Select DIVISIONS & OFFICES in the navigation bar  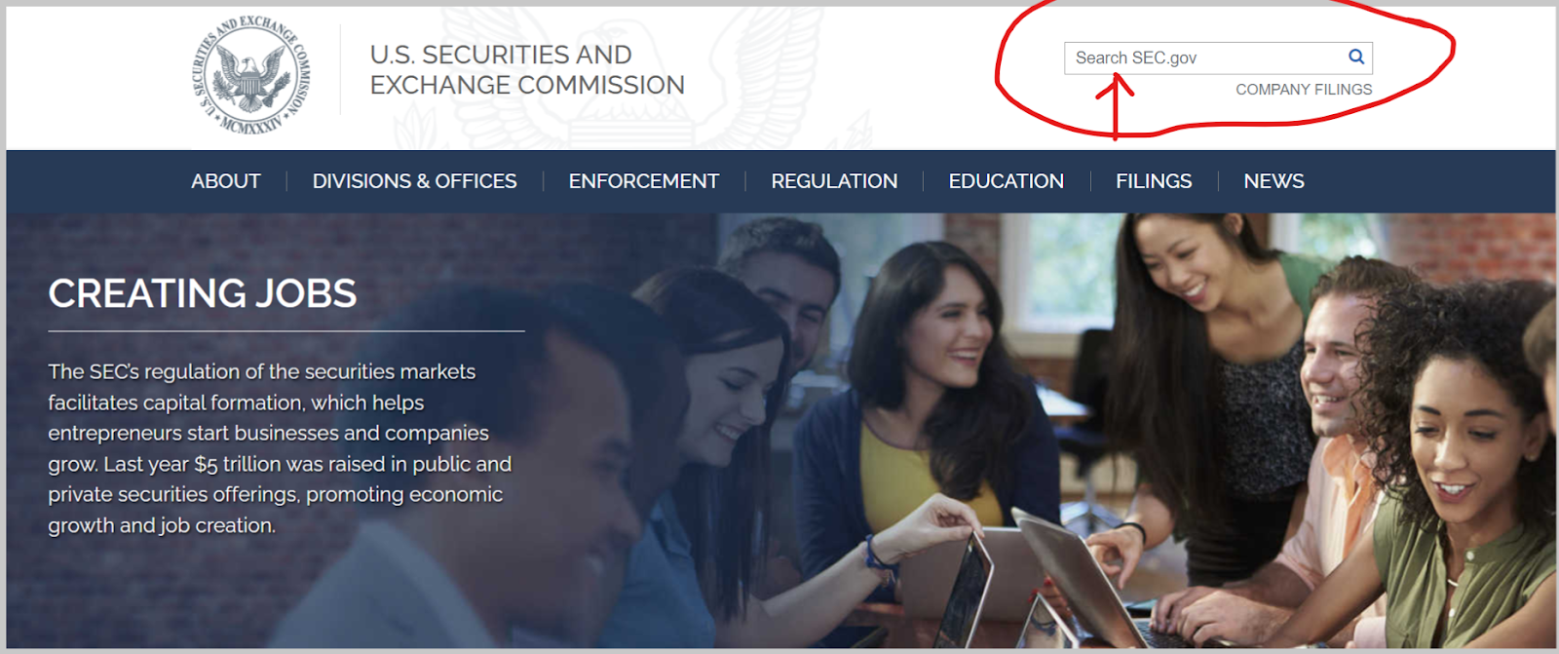(414, 181)
